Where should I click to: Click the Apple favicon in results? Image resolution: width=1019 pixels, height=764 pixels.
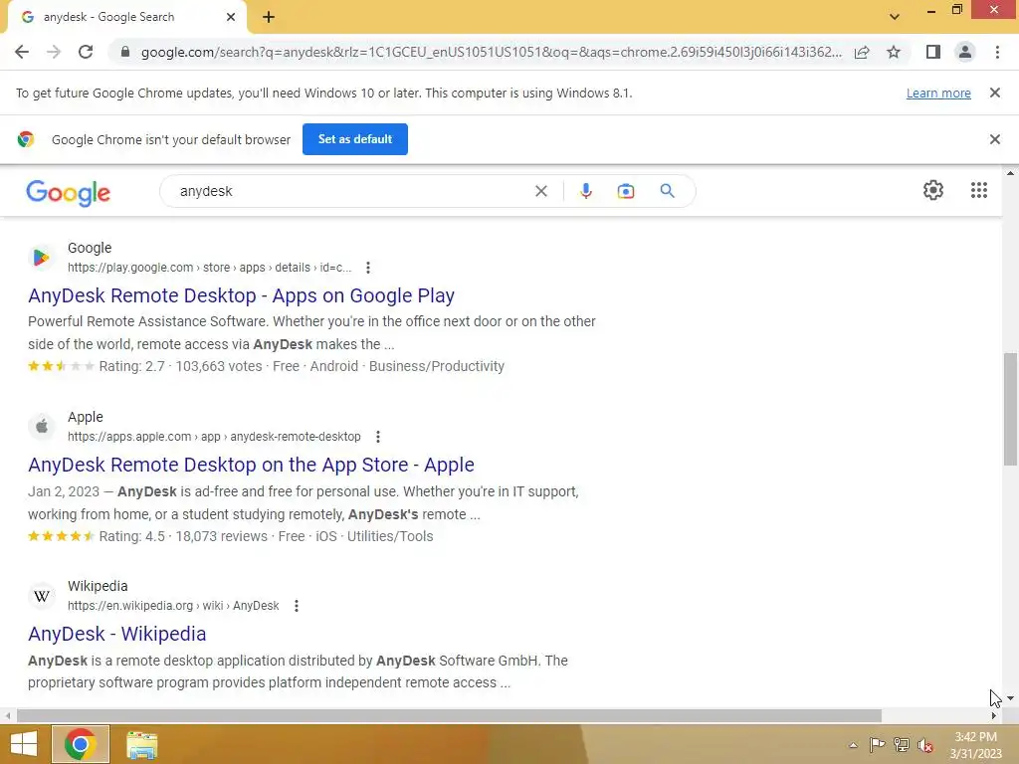click(42, 426)
